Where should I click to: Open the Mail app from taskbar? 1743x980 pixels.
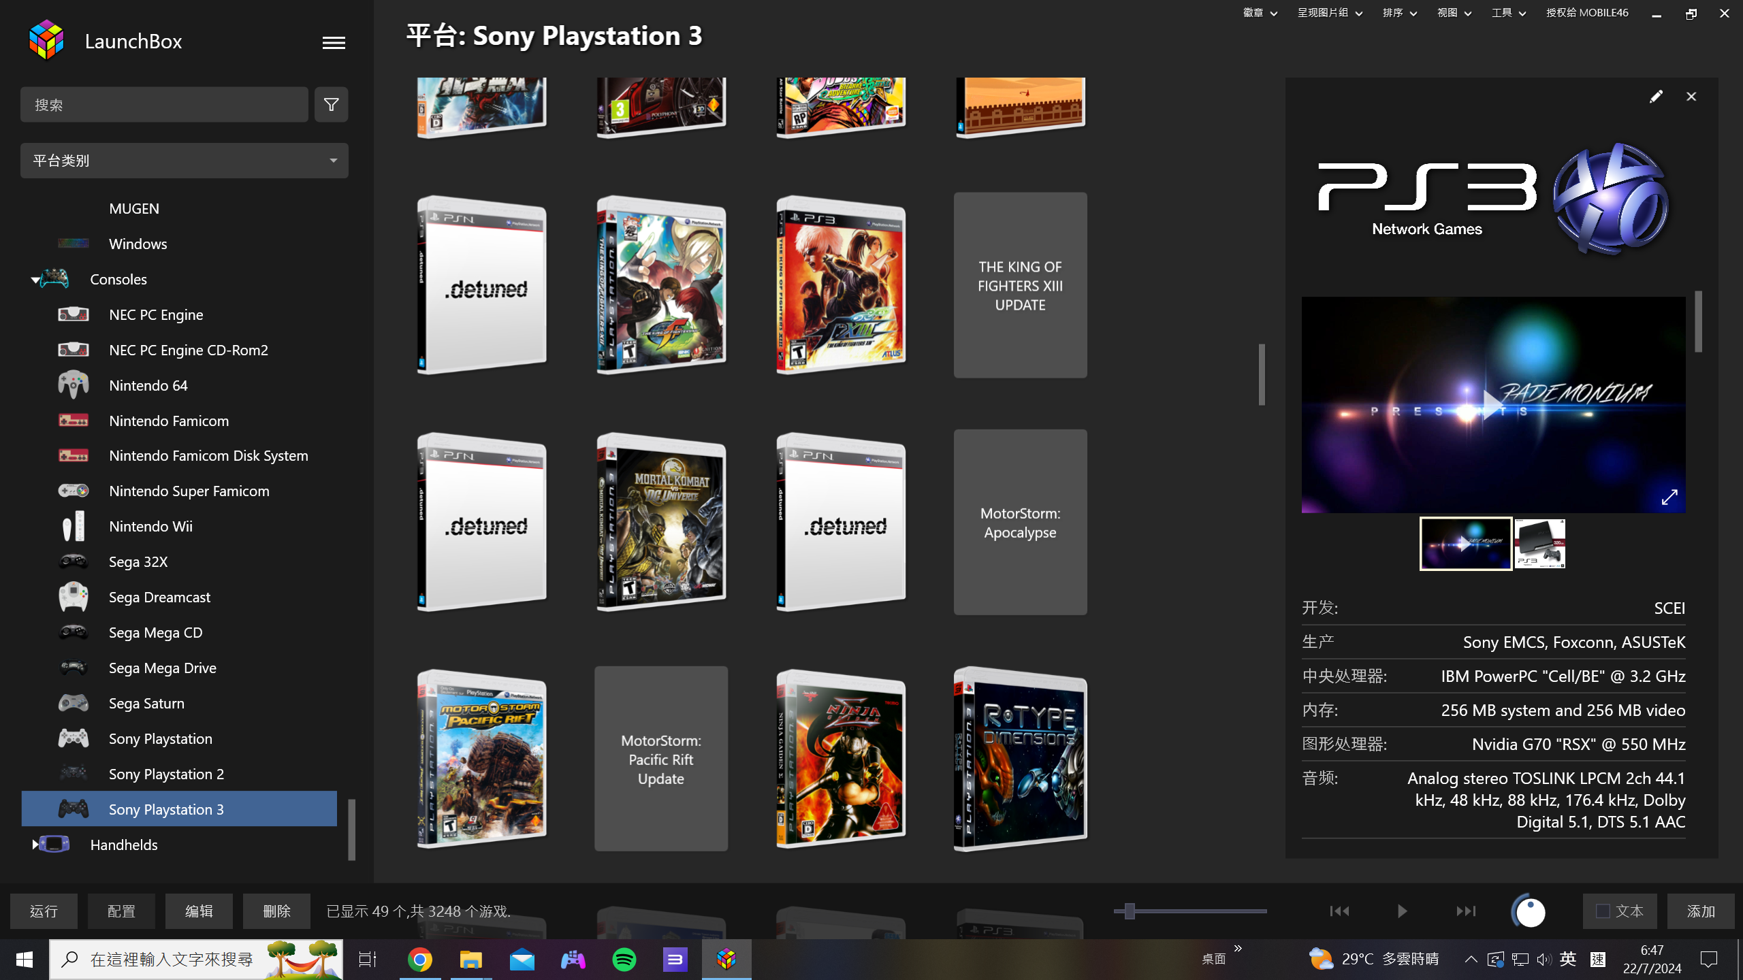(522, 960)
